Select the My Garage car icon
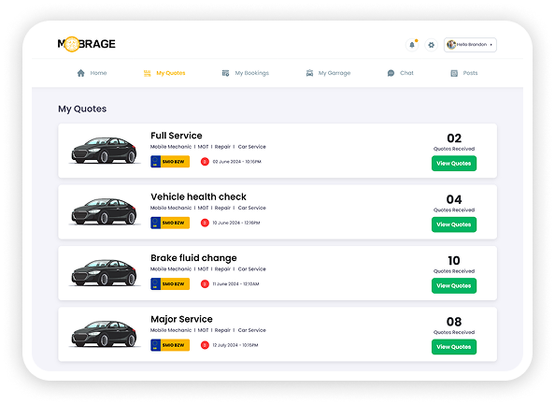This screenshot has width=555, height=405. click(309, 73)
